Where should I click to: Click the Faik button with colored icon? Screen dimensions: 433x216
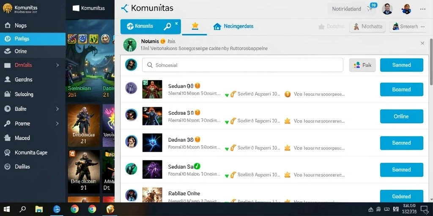(362, 65)
